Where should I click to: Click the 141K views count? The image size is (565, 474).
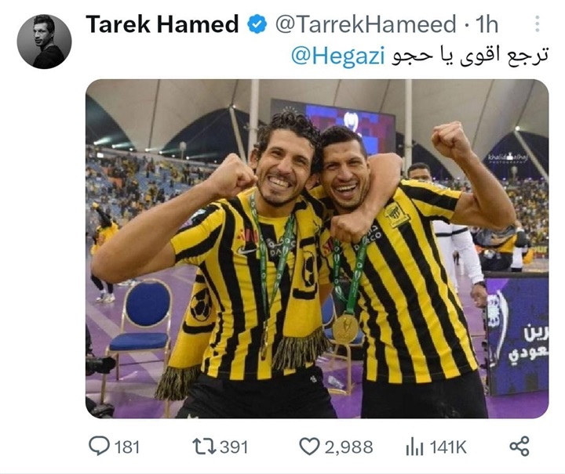pos(448,447)
